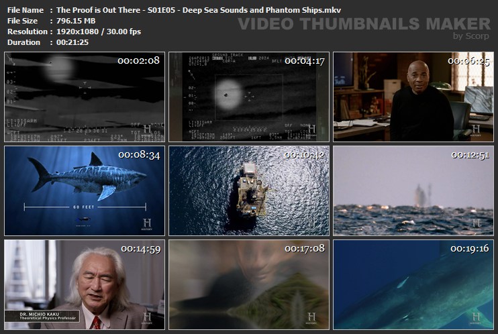
Task: Select the Michio Kaku thumbnail at 00:14:59
Action: [x=85, y=285]
